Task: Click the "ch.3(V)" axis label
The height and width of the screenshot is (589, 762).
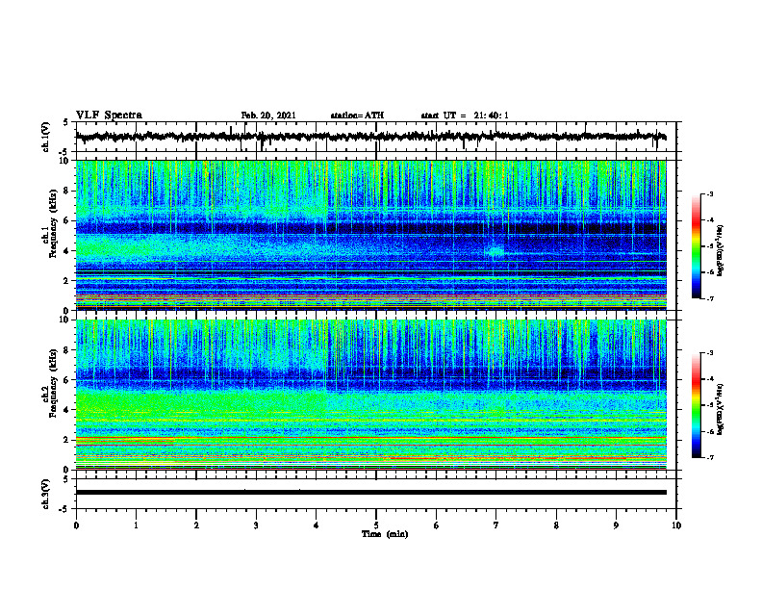Action: click(46, 494)
